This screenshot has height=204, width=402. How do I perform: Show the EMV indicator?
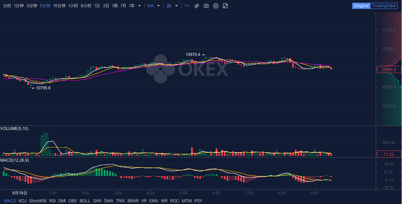coord(154,201)
